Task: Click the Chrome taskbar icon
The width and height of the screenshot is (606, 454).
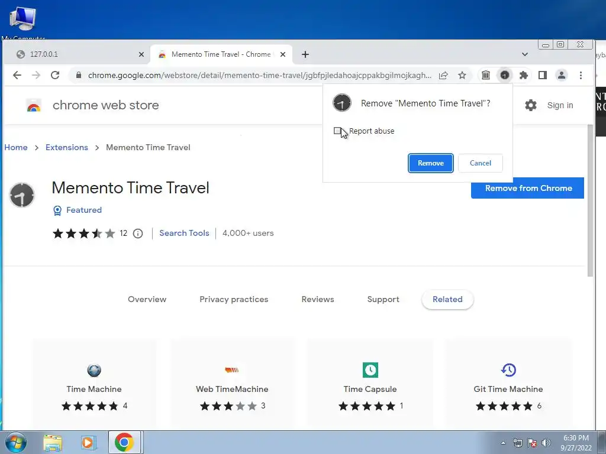Action: (x=124, y=442)
